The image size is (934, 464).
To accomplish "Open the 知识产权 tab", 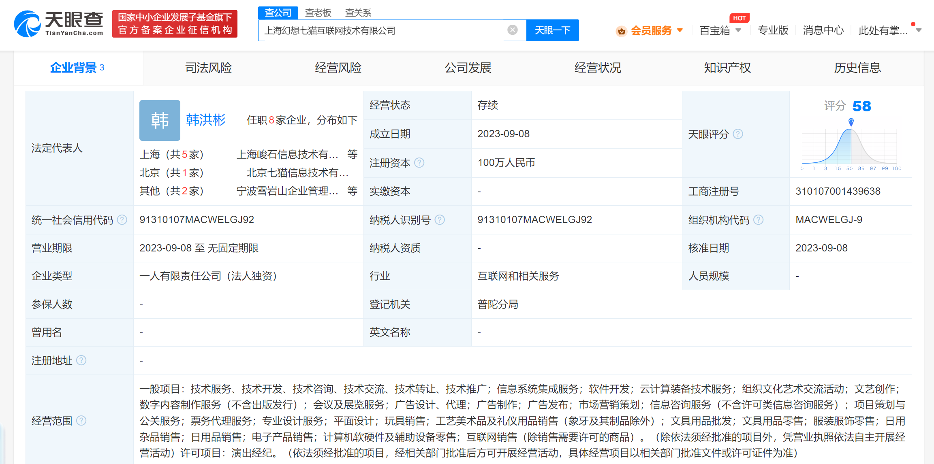I will (727, 68).
